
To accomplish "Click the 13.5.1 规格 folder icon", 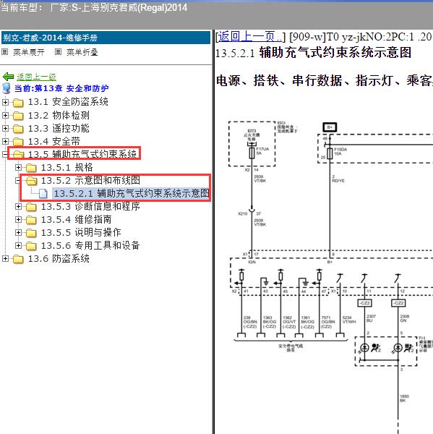I will (x=31, y=168).
